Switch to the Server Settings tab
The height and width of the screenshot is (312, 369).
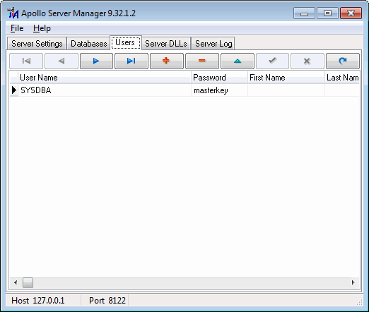tap(37, 44)
